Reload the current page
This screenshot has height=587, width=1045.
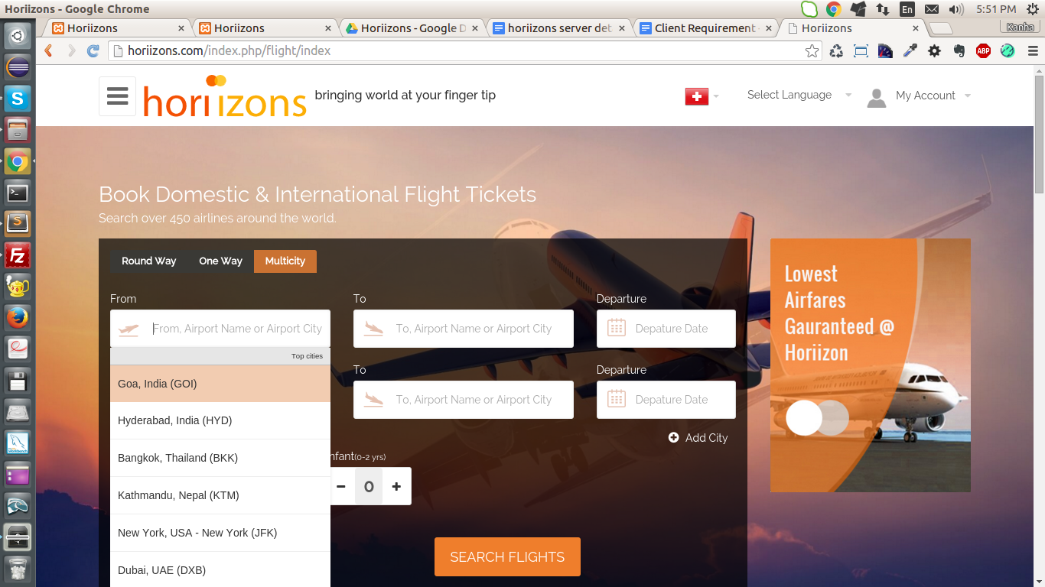93,51
